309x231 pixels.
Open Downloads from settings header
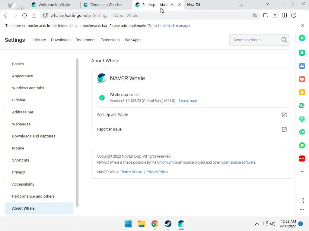61,40
